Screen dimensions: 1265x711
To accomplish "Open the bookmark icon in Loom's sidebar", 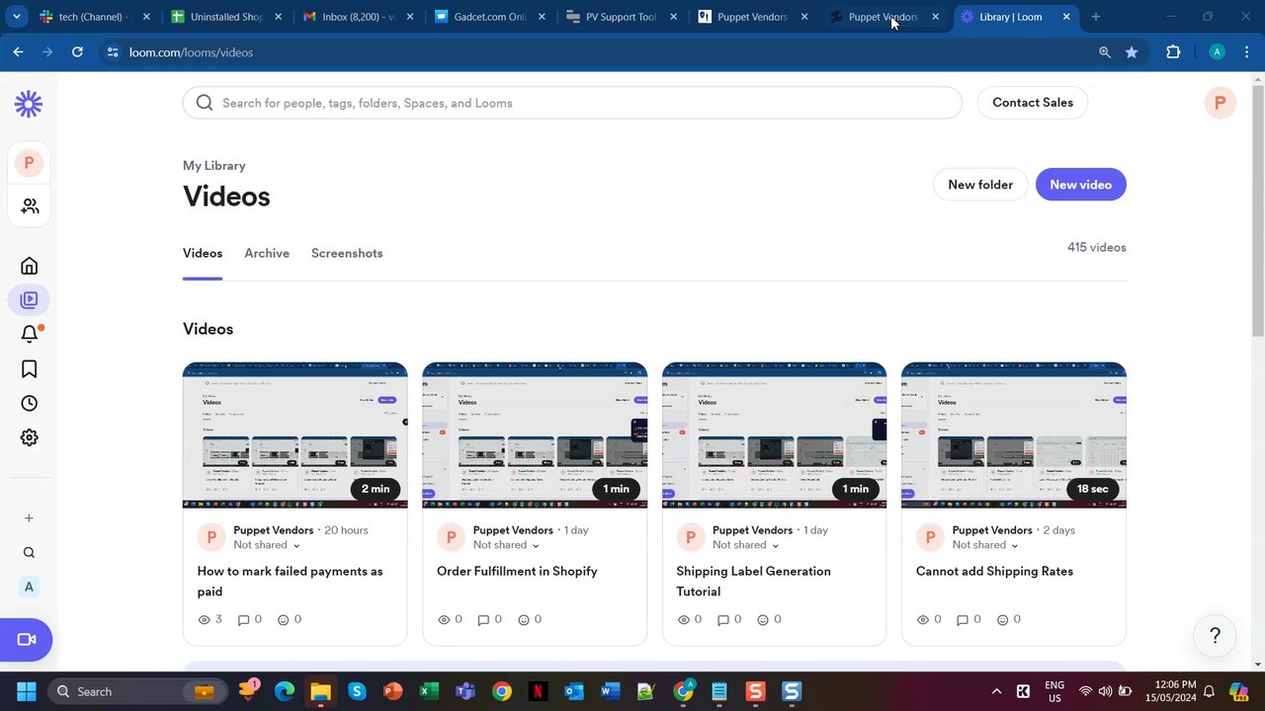I will coord(29,368).
